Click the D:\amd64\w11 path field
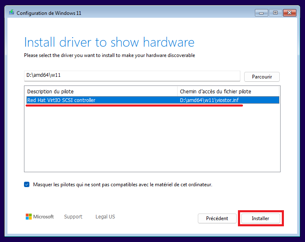 (132, 76)
